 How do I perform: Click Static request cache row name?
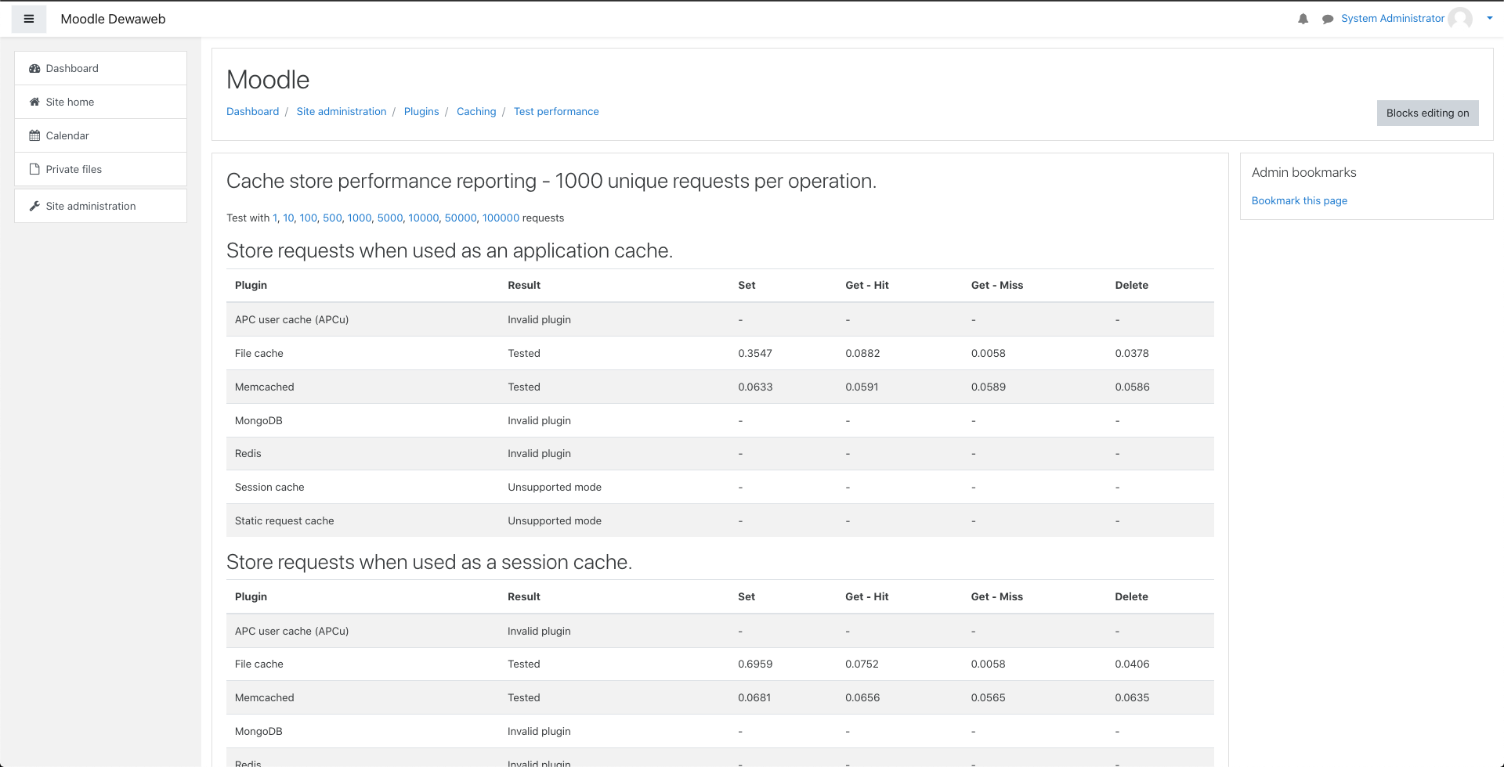[x=284, y=520]
